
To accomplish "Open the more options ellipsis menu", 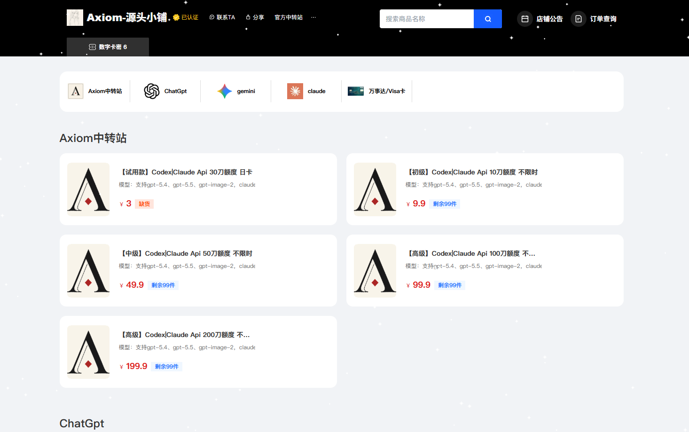I will 313,17.
